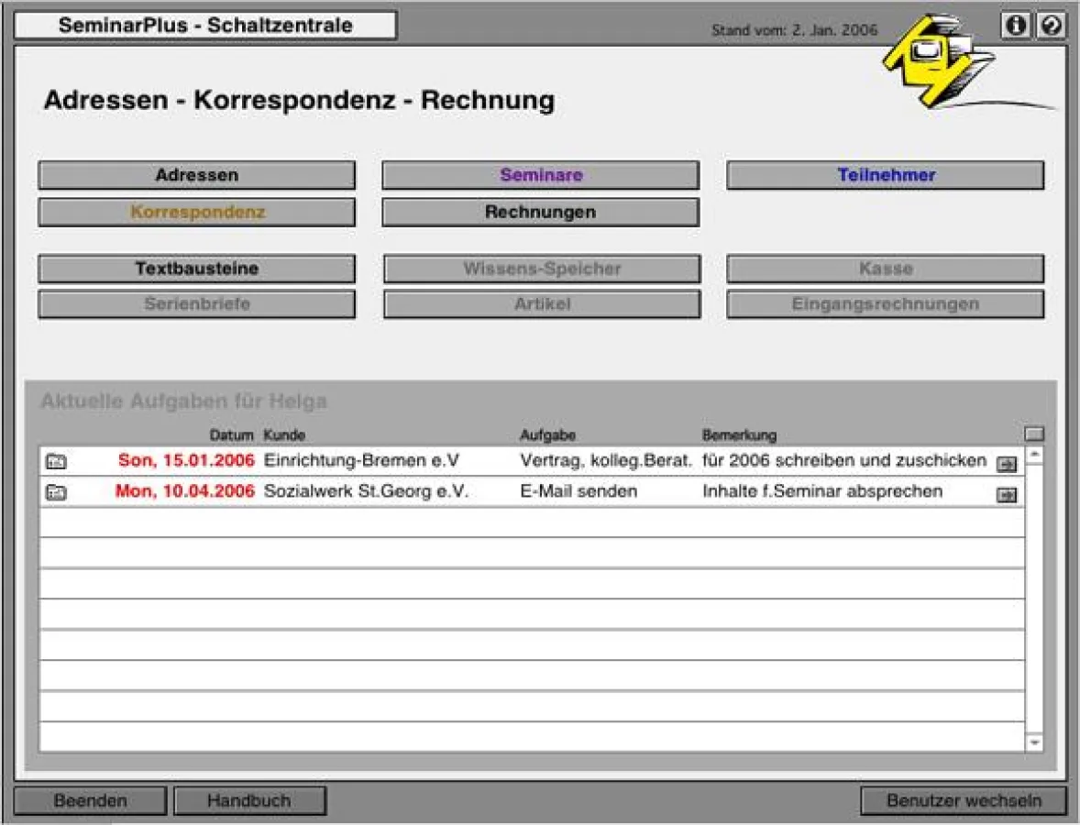This screenshot has height=825, width=1080.
Task: Click the arrow icon for the Einrichtung-Bremen task
Action: pyautogui.click(x=1006, y=464)
